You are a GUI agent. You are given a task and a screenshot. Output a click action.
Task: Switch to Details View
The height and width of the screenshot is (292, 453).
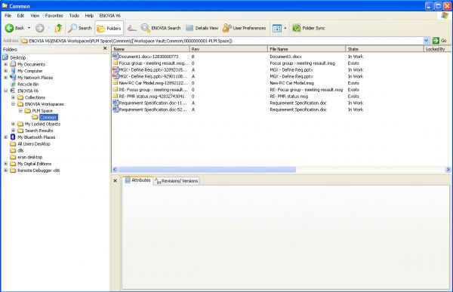[202, 28]
